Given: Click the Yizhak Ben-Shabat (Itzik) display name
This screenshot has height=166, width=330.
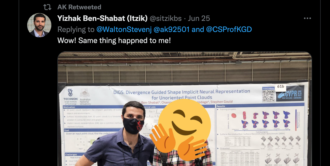Looking at the screenshot, I should 102,18.
